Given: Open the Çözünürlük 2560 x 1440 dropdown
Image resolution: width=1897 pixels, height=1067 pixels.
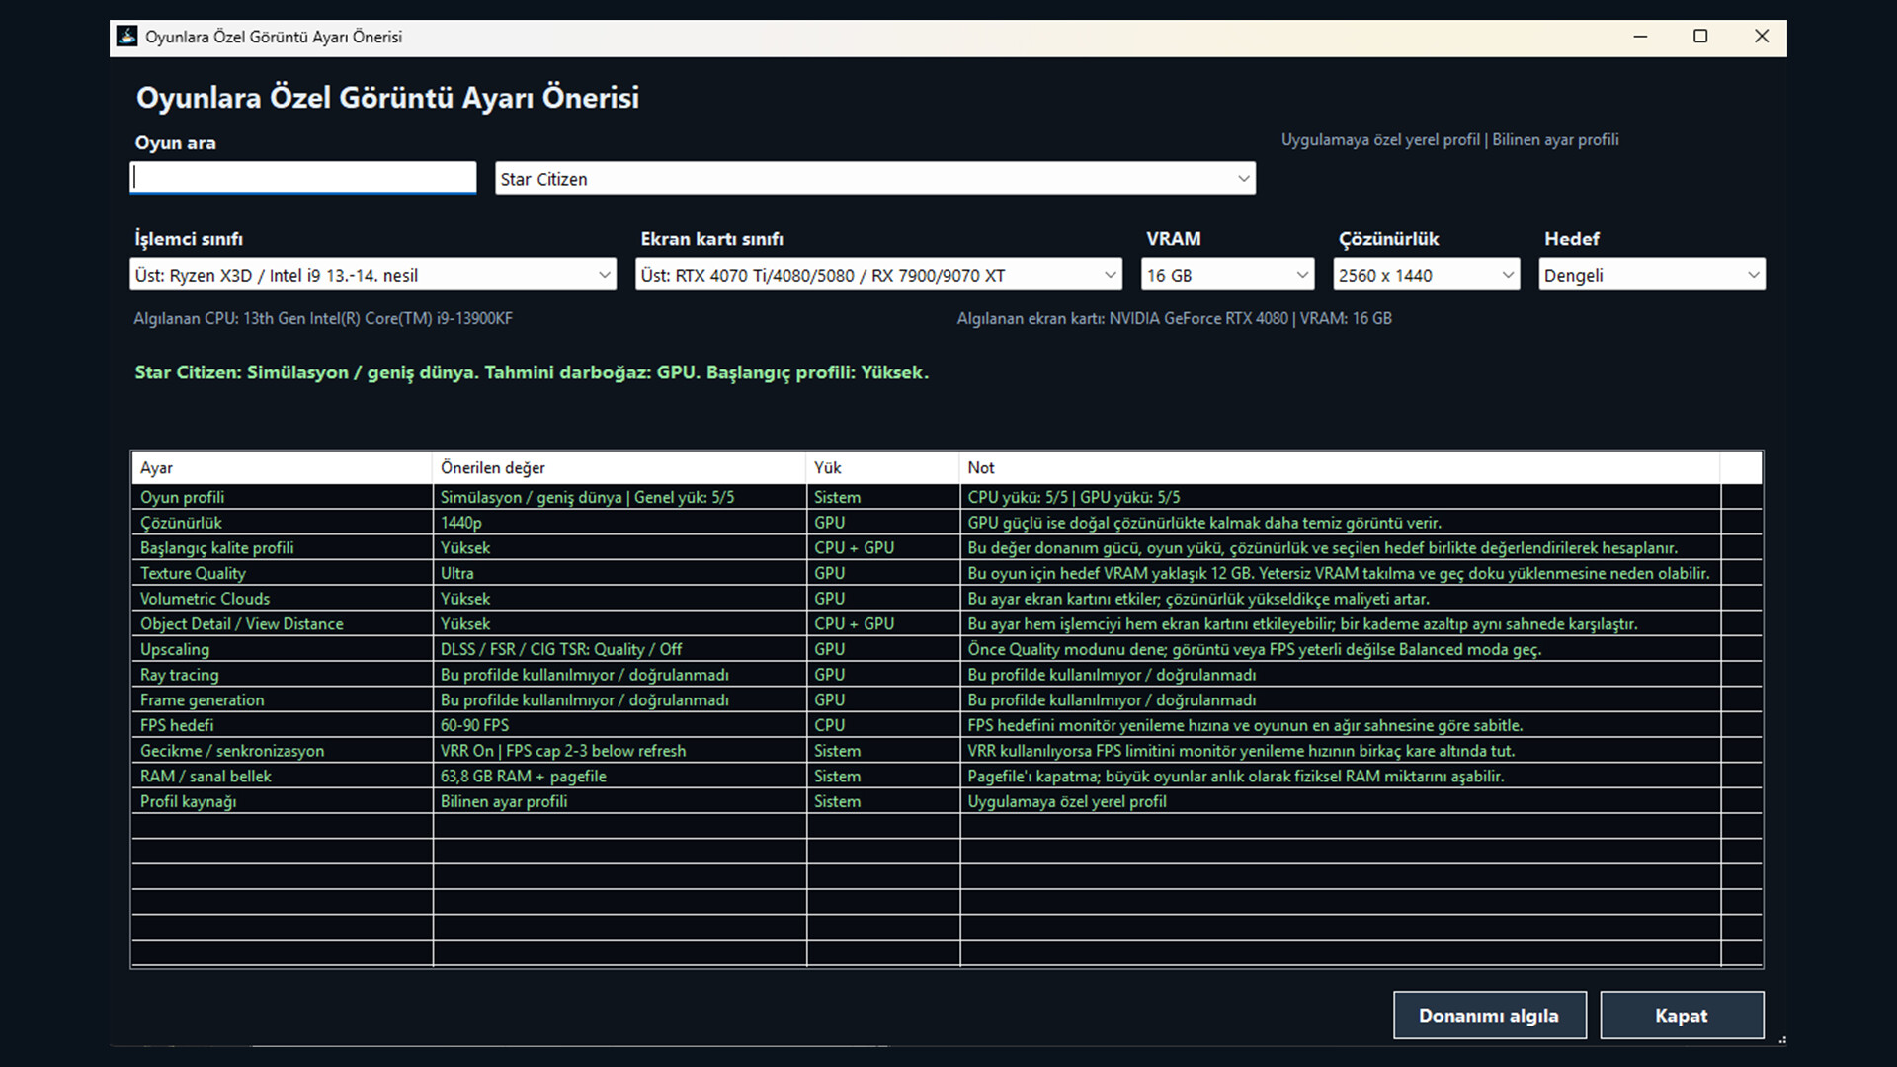Looking at the screenshot, I should coord(1426,275).
